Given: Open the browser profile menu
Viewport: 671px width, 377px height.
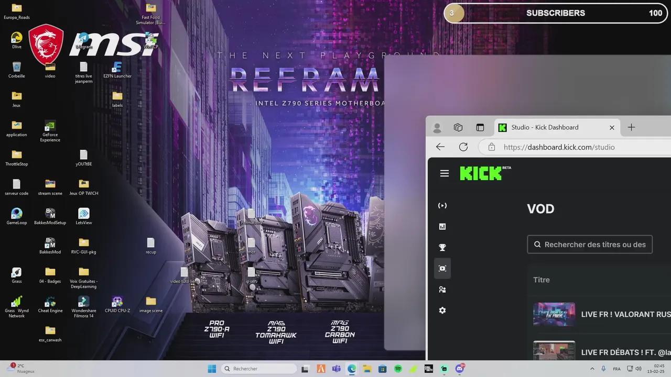Looking at the screenshot, I should click(x=437, y=127).
